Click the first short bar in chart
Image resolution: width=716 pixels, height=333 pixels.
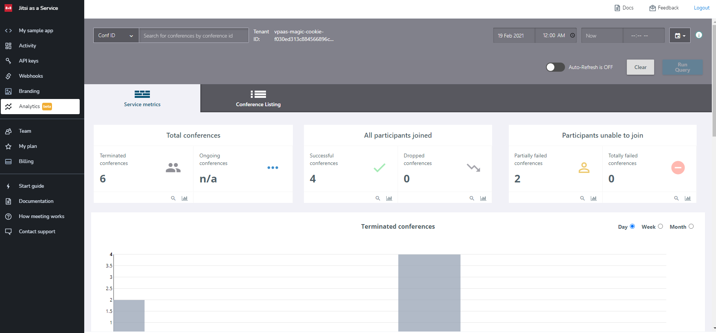pyautogui.click(x=129, y=316)
